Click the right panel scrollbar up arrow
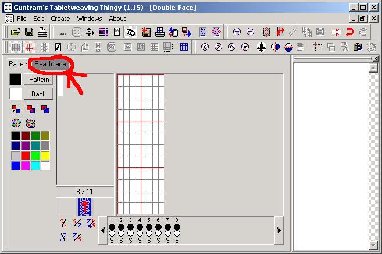Screen dimensions: 382x254 [x=373, y=68]
